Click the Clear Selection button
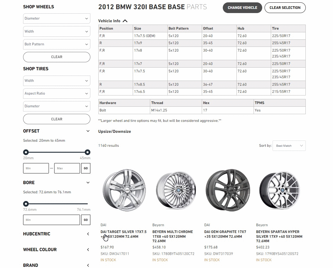333x268 pixels. 285,8
